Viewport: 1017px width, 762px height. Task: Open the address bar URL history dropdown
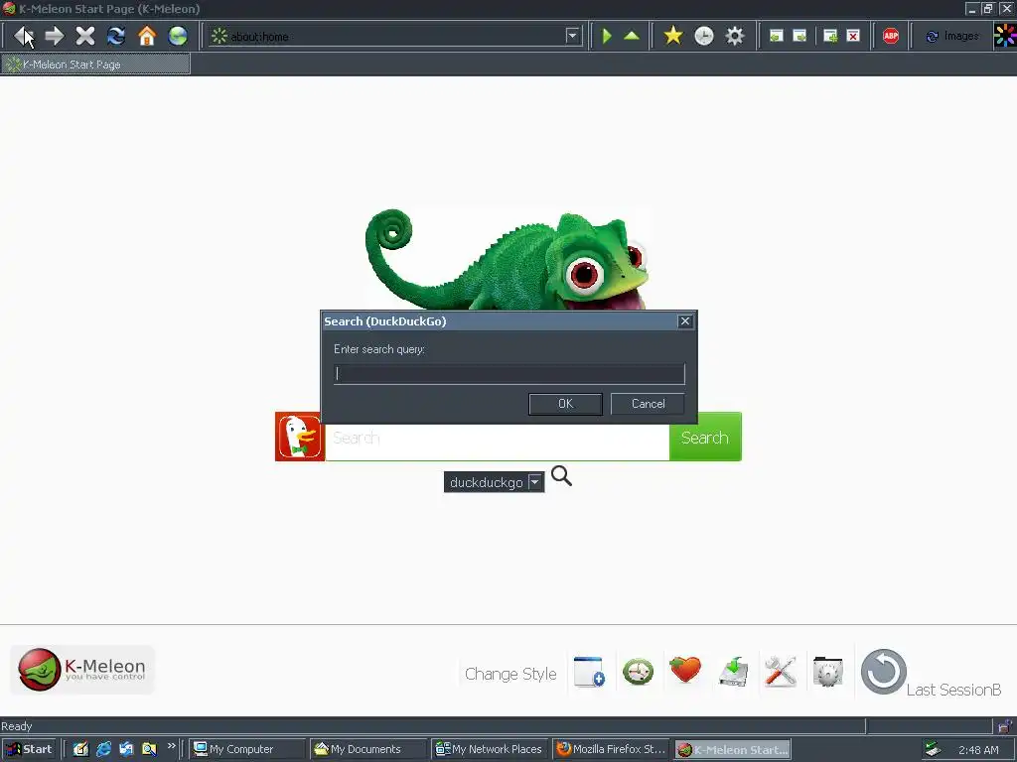(572, 36)
